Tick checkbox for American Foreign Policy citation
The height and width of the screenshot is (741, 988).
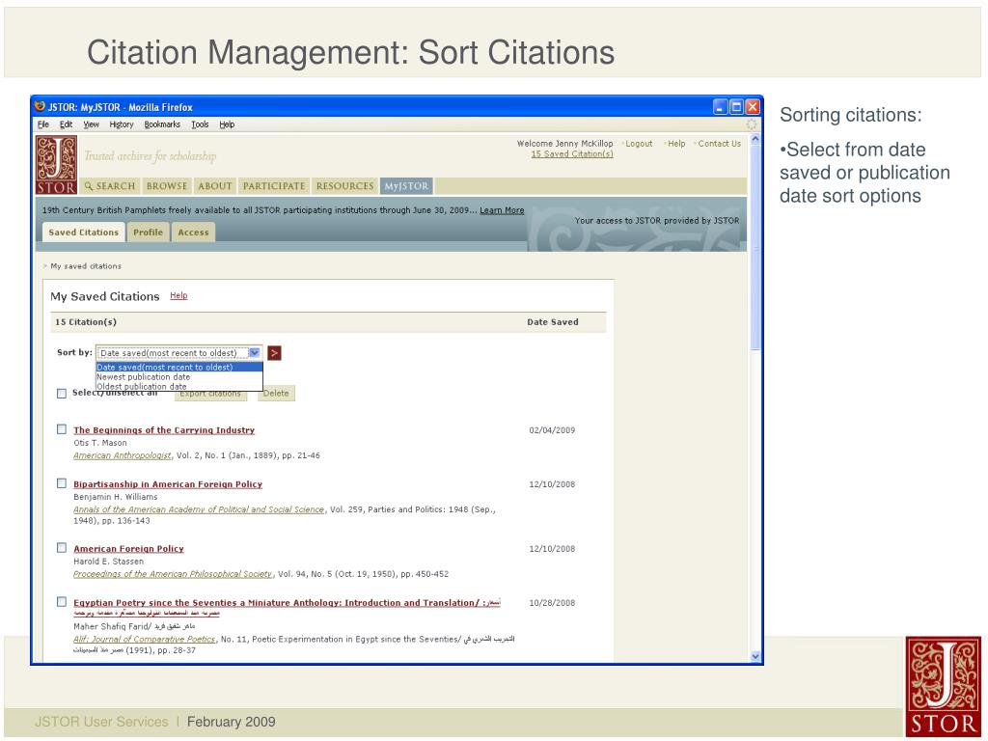point(62,548)
